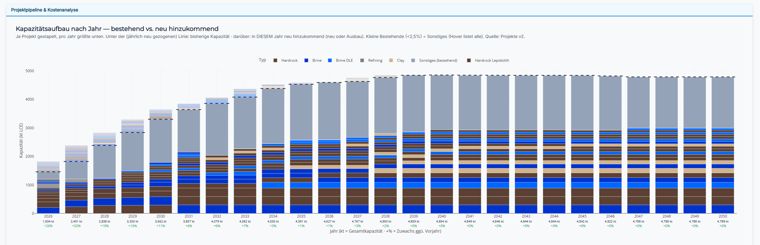Click the bottom blue Brine segment of the 2026 bar
Image resolution: width=760 pixels, height=245 pixels.
pyautogui.click(x=48, y=210)
